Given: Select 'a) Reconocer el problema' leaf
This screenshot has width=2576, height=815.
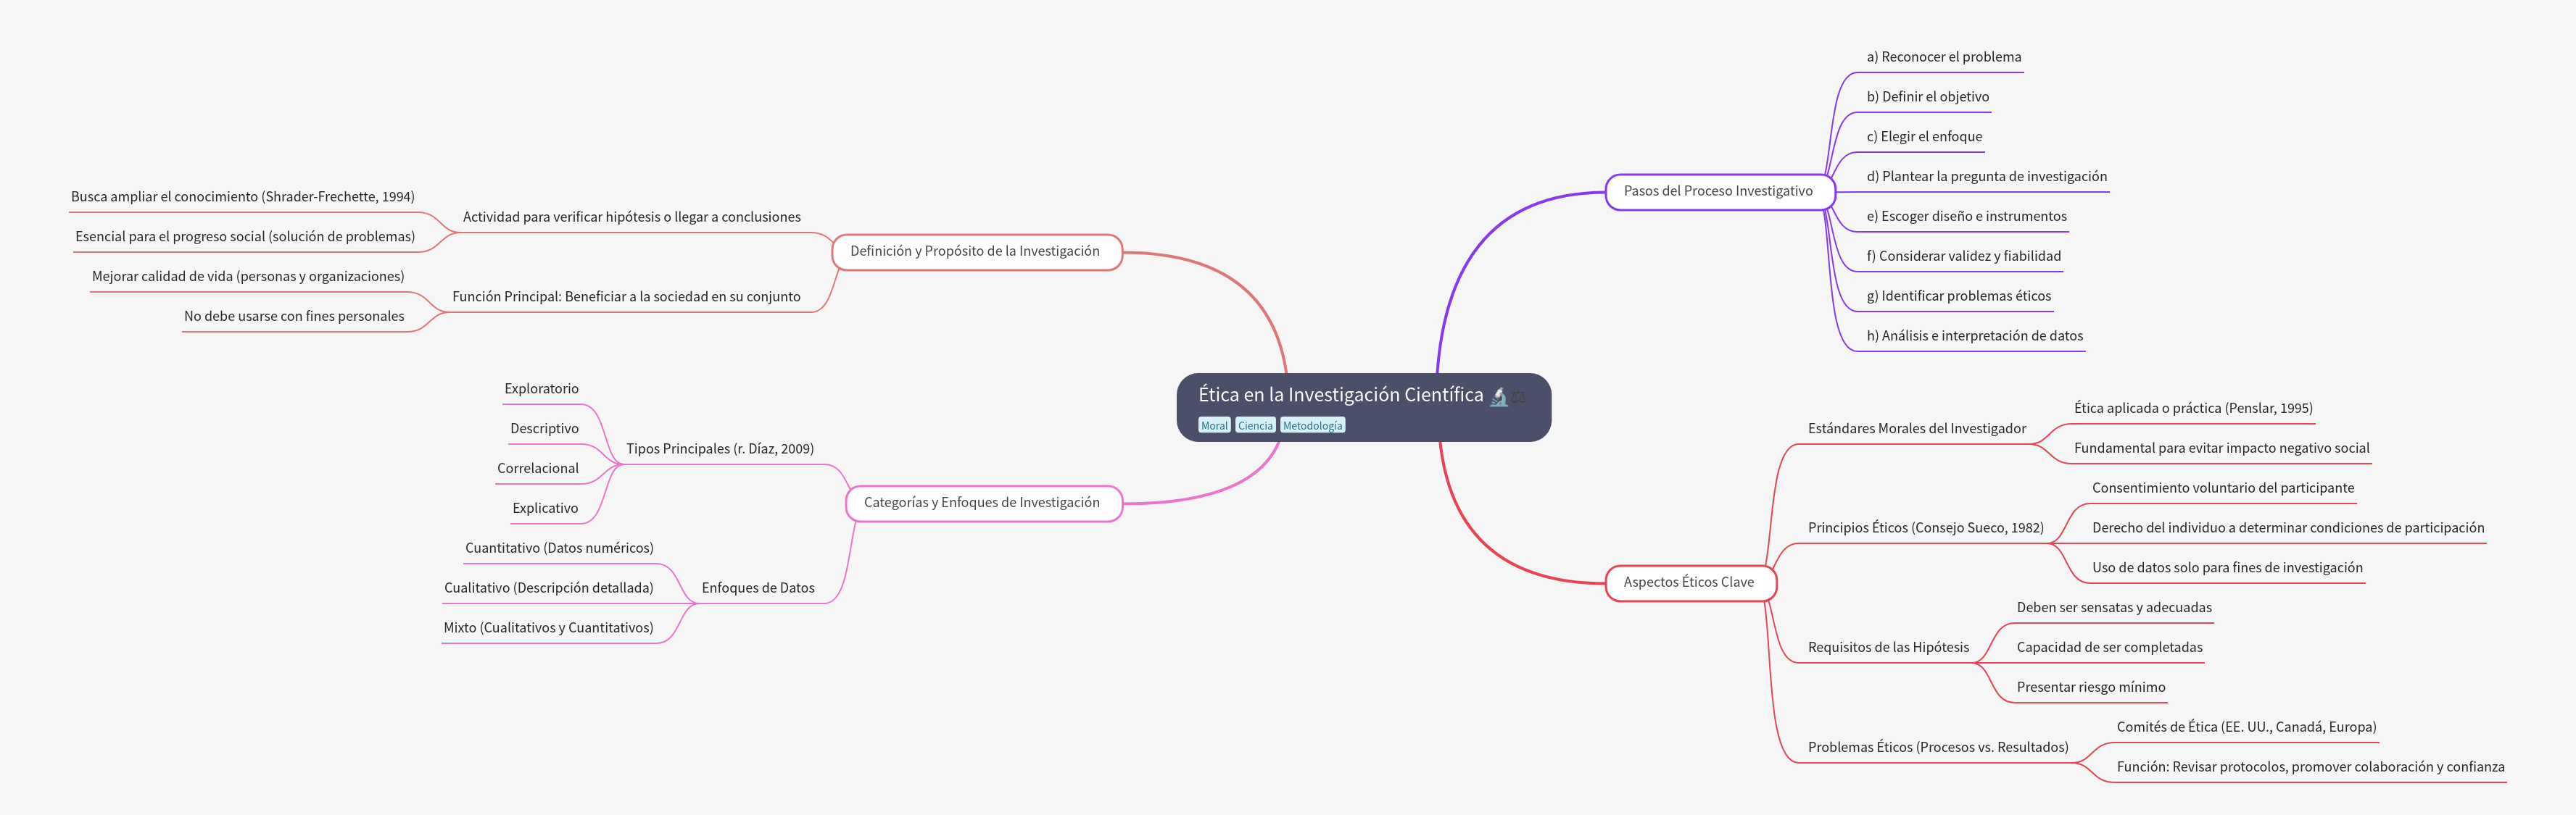Looking at the screenshot, I should (x=1943, y=58).
